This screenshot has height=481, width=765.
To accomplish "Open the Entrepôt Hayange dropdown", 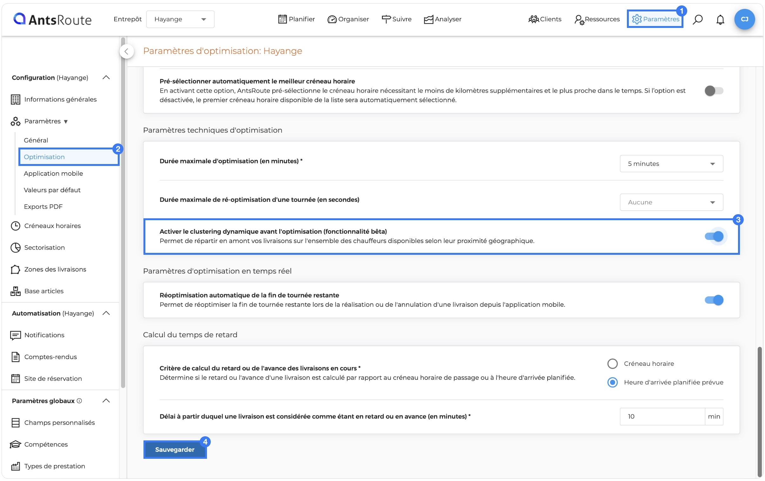I will coord(180,19).
